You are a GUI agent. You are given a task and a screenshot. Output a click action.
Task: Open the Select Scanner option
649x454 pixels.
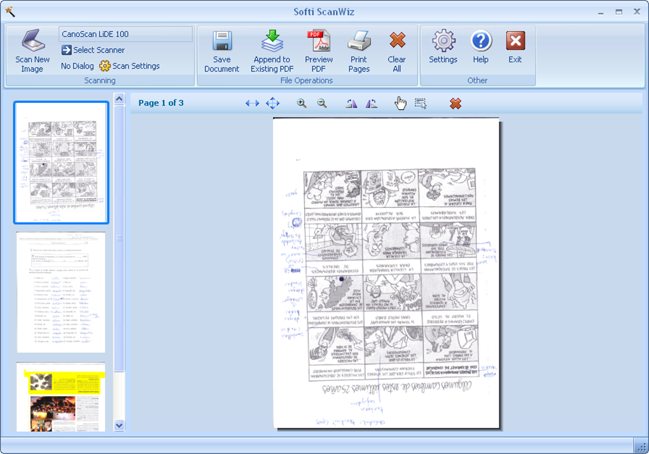(x=93, y=50)
